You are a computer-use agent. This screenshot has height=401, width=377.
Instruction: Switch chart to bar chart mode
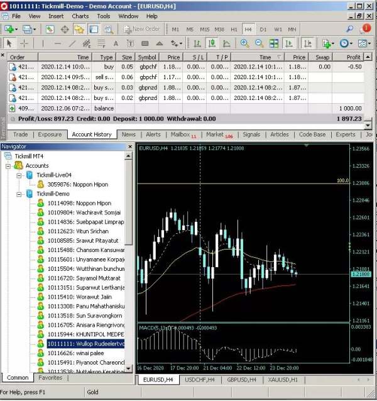click(197, 43)
